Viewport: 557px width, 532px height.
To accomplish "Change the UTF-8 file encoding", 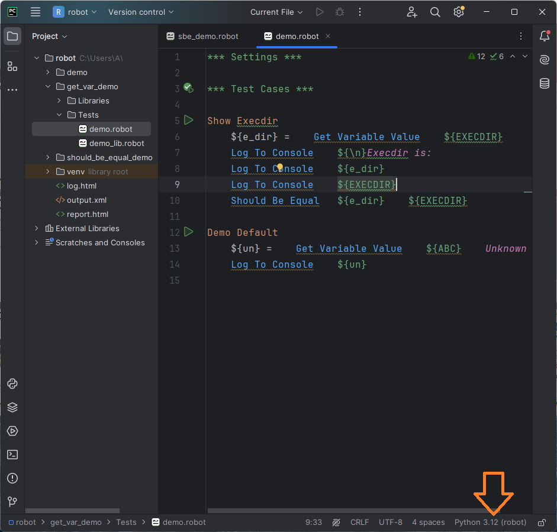I will click(x=391, y=523).
